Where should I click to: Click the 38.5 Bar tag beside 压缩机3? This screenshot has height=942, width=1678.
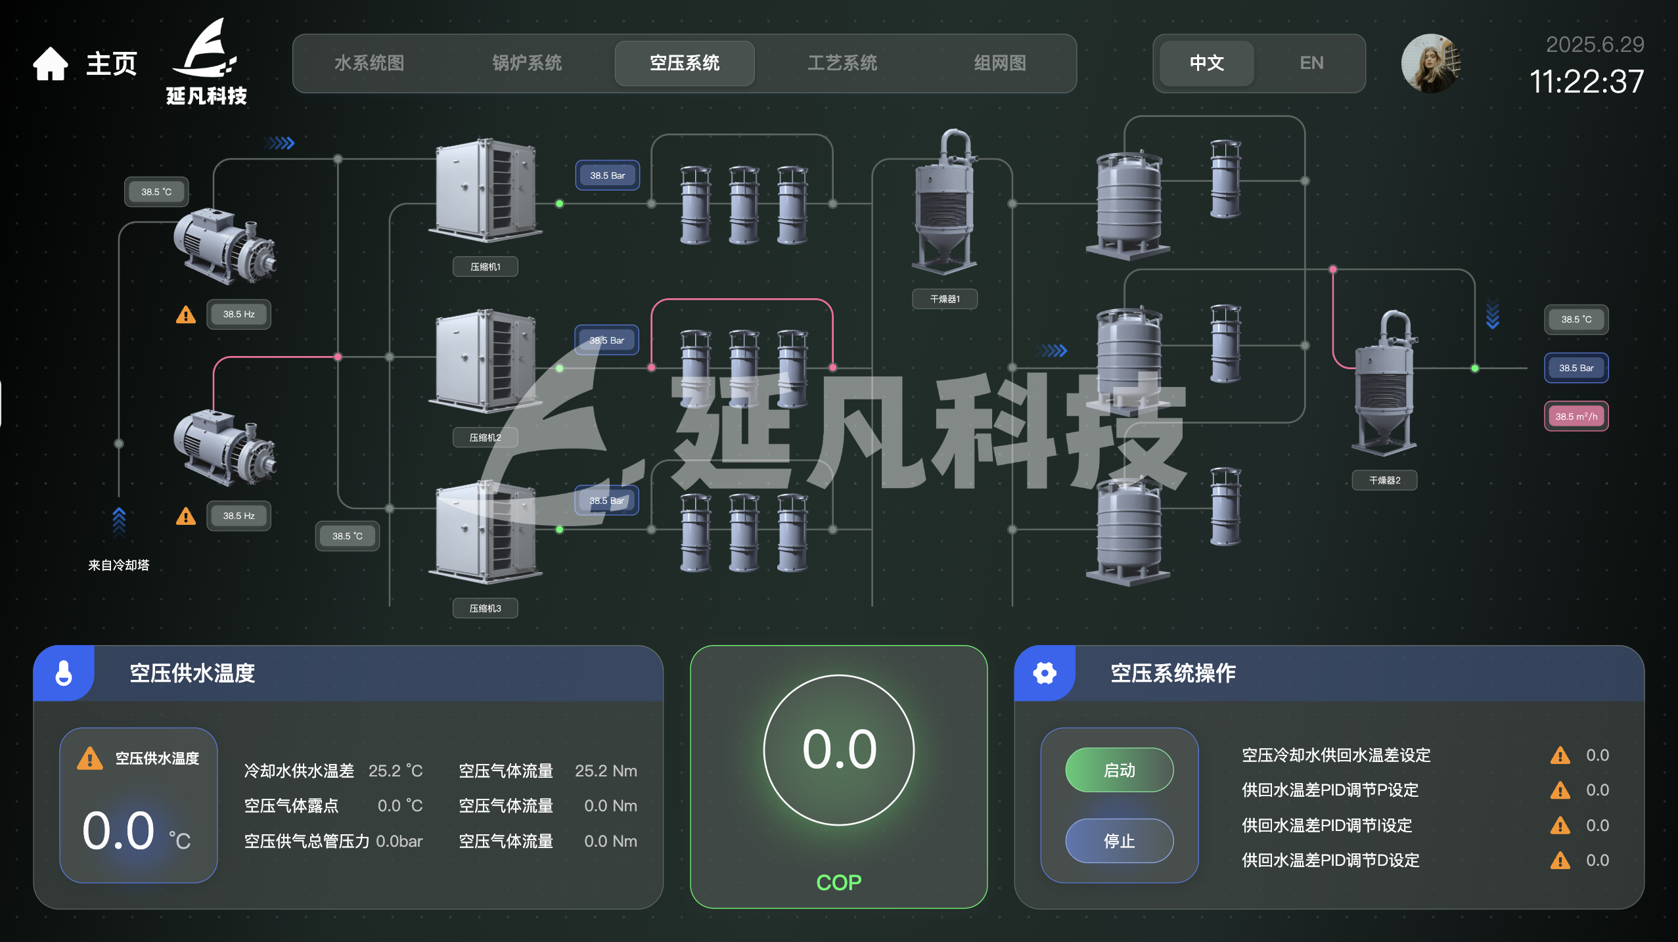[606, 501]
